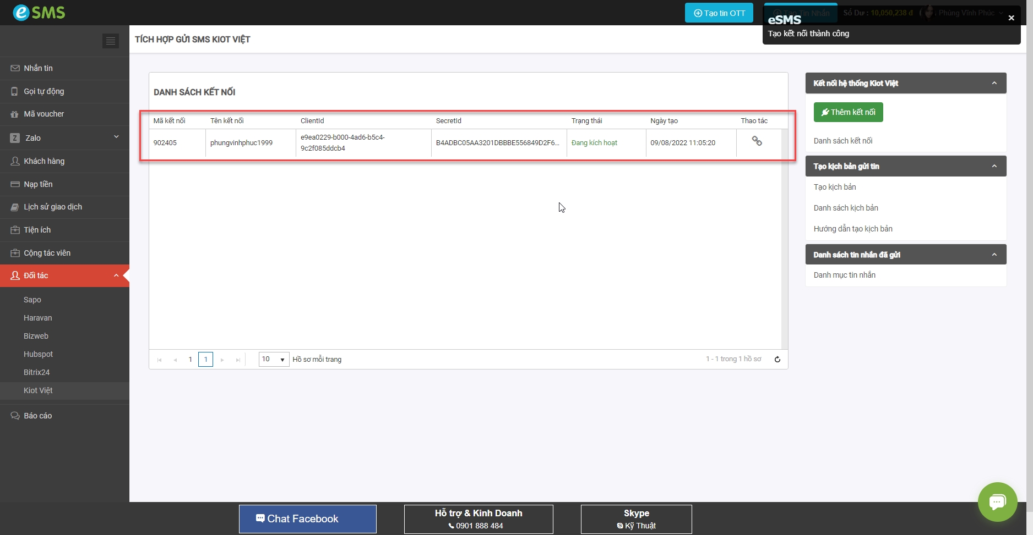
Task: Open Nhắn tin in the sidebar
Action: (38, 68)
